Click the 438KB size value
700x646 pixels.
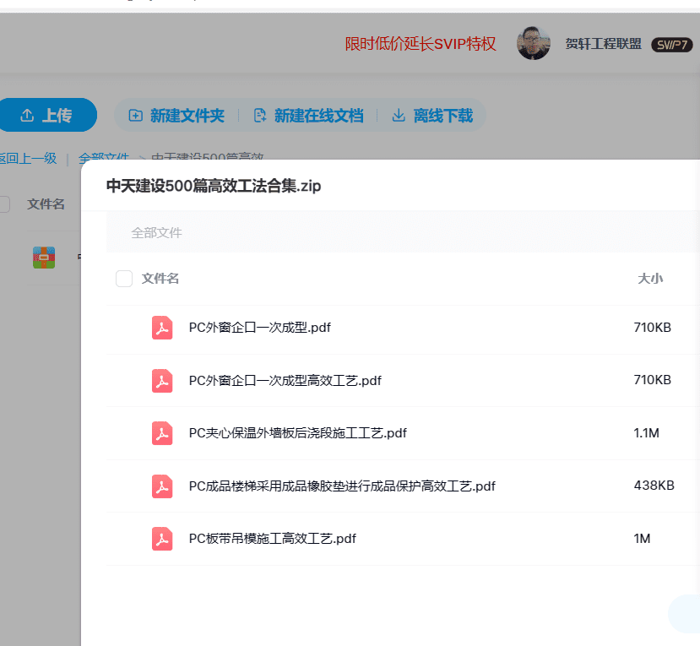coord(654,486)
